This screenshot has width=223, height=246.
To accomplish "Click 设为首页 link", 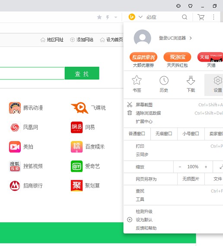I will 115,39.
